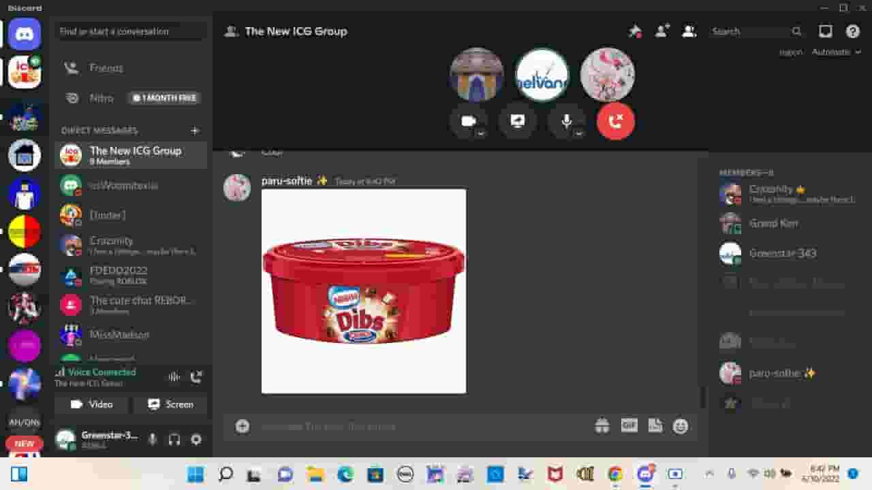Mute microphone in call controls
Image resolution: width=872 pixels, height=490 pixels.
tap(566, 121)
